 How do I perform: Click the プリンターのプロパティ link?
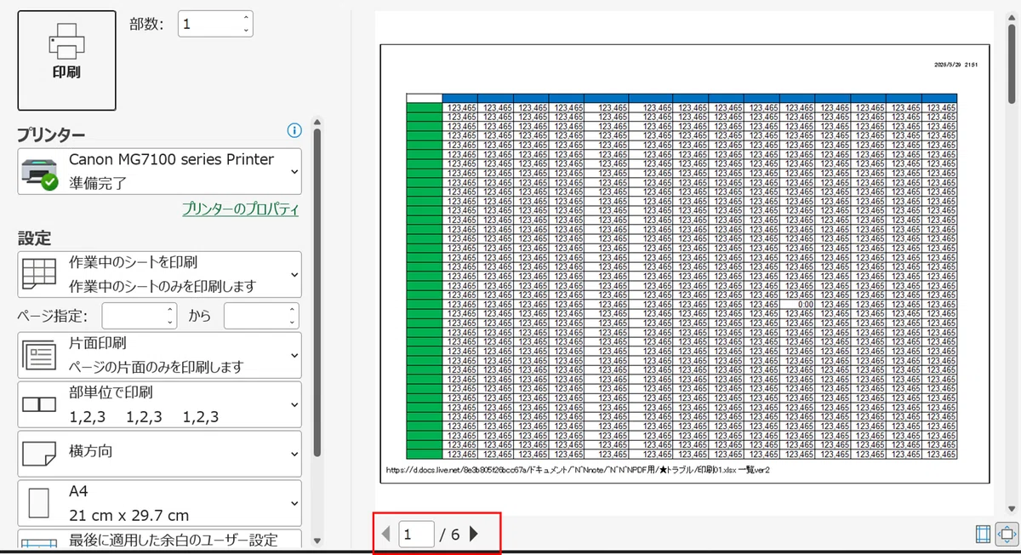(240, 209)
